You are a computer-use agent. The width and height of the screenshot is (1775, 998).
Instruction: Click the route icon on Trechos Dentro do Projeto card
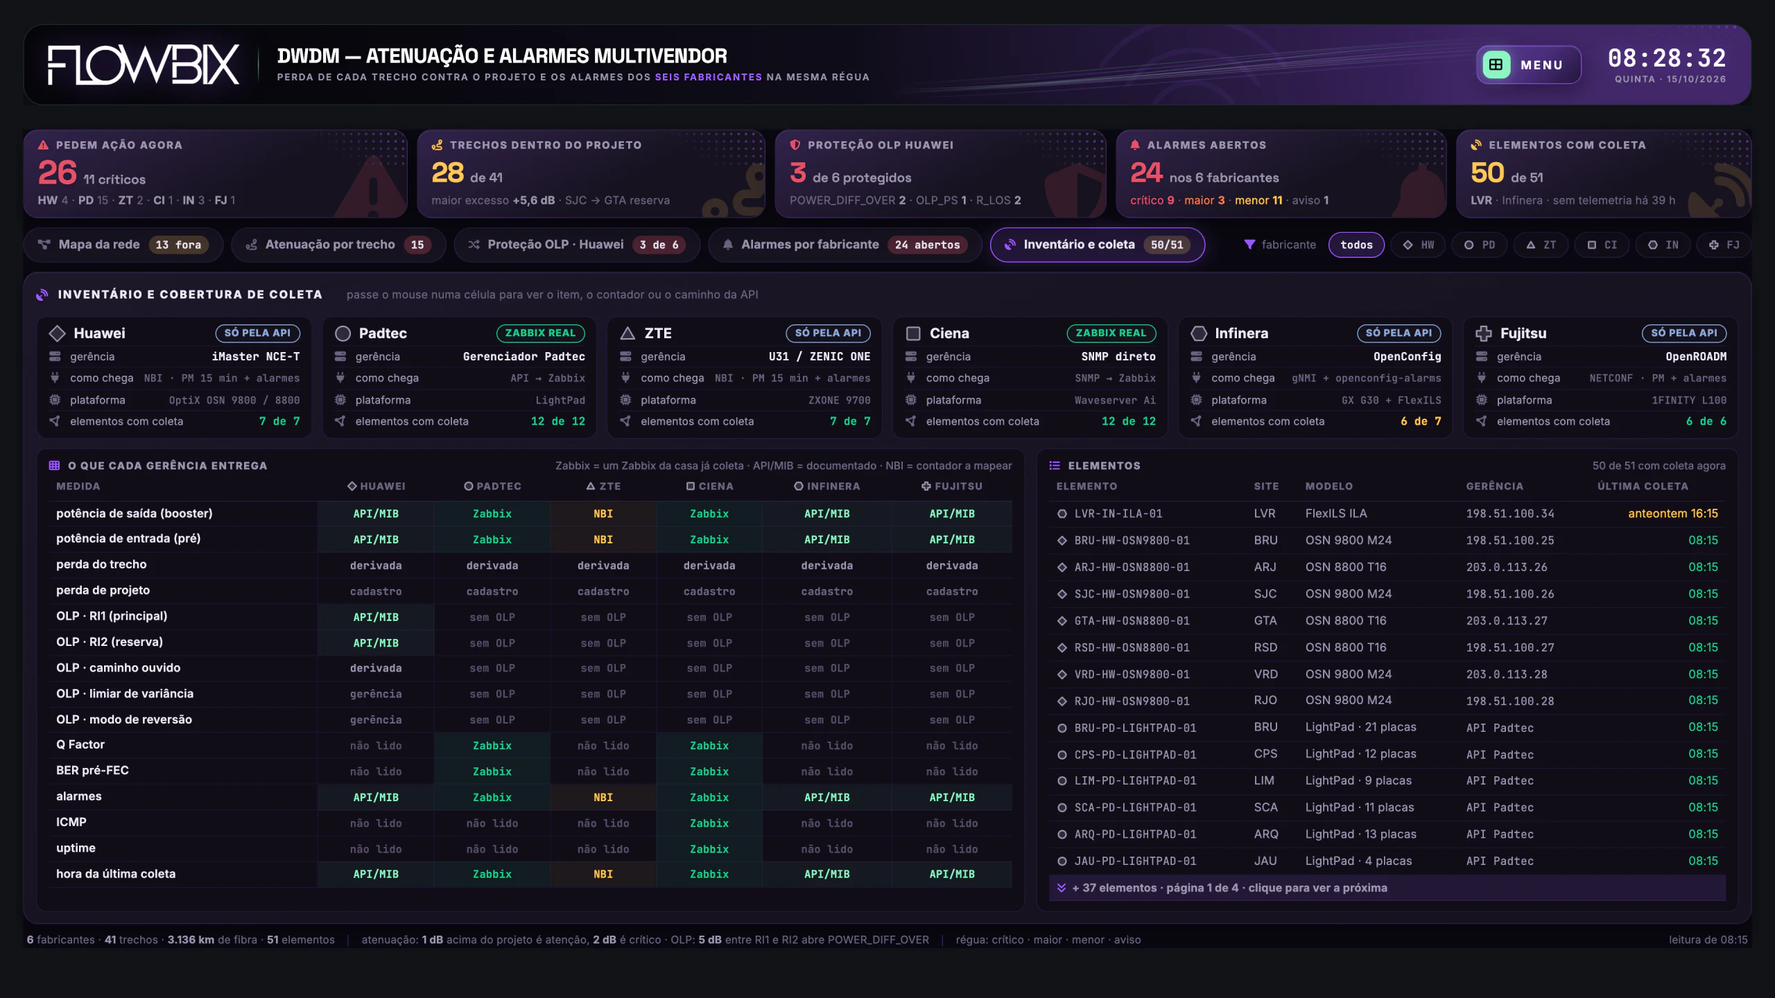[437, 145]
